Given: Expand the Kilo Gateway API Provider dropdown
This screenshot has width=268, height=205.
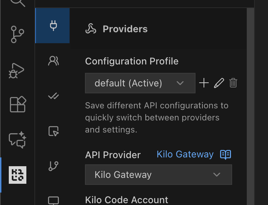Looking at the screenshot, I should tap(158, 175).
